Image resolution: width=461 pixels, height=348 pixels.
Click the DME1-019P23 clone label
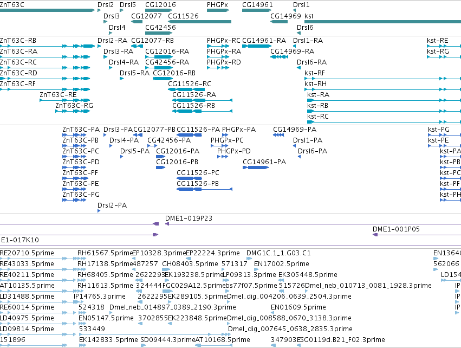[189, 218]
